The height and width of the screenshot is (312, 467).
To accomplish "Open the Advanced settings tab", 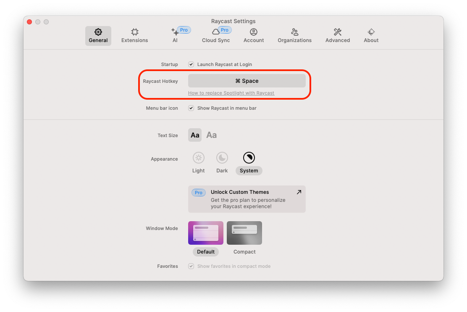I will 338,36.
